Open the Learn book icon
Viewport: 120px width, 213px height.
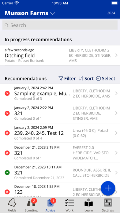tap(88, 203)
